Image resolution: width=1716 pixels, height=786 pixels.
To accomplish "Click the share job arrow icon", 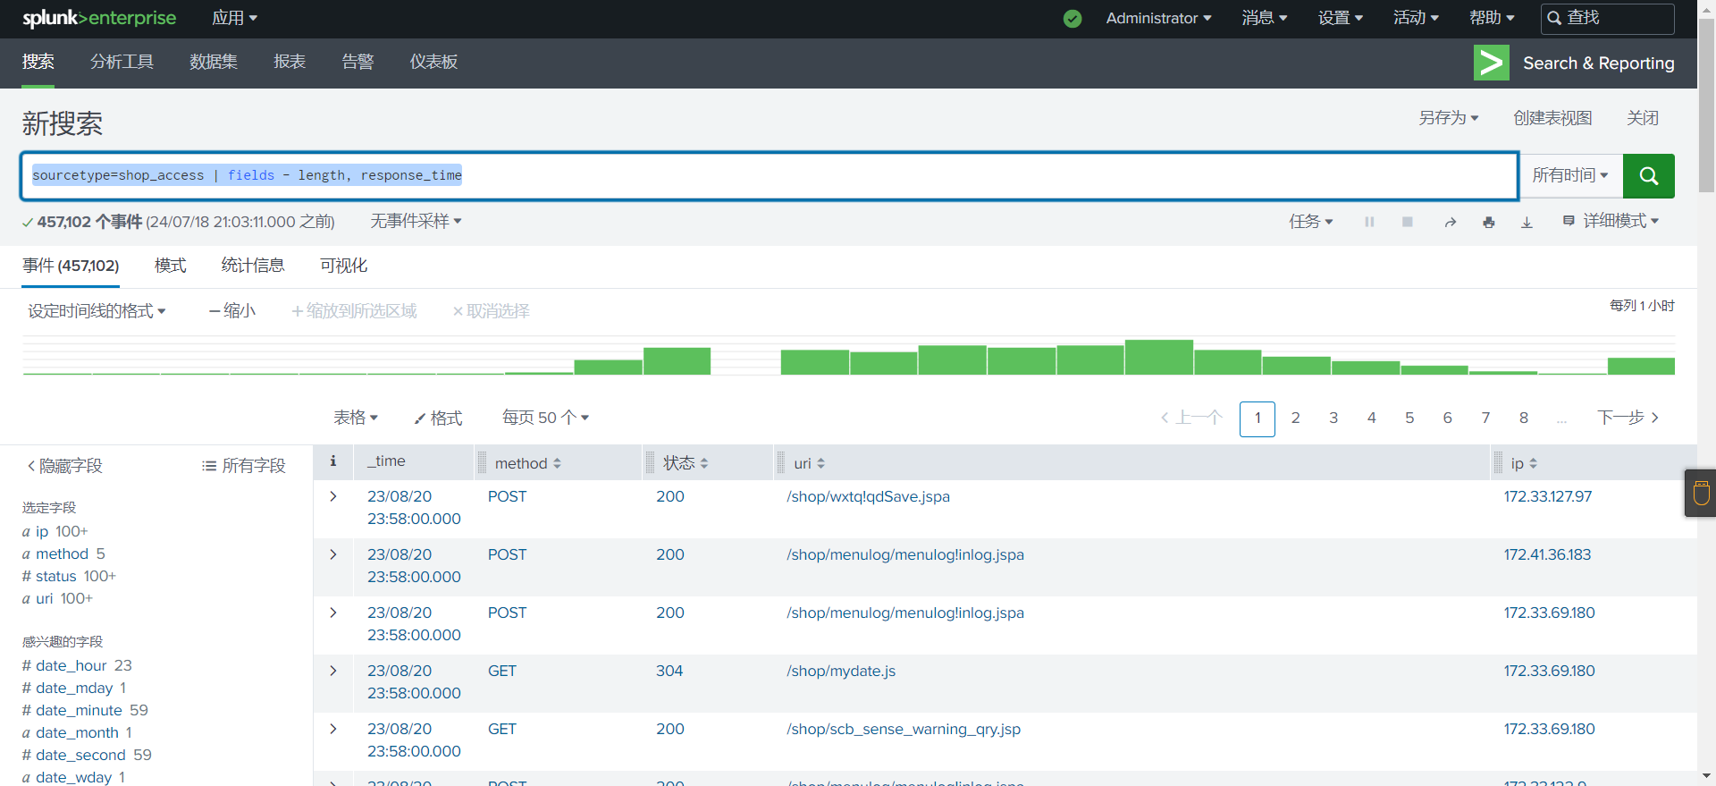I will [x=1450, y=223].
